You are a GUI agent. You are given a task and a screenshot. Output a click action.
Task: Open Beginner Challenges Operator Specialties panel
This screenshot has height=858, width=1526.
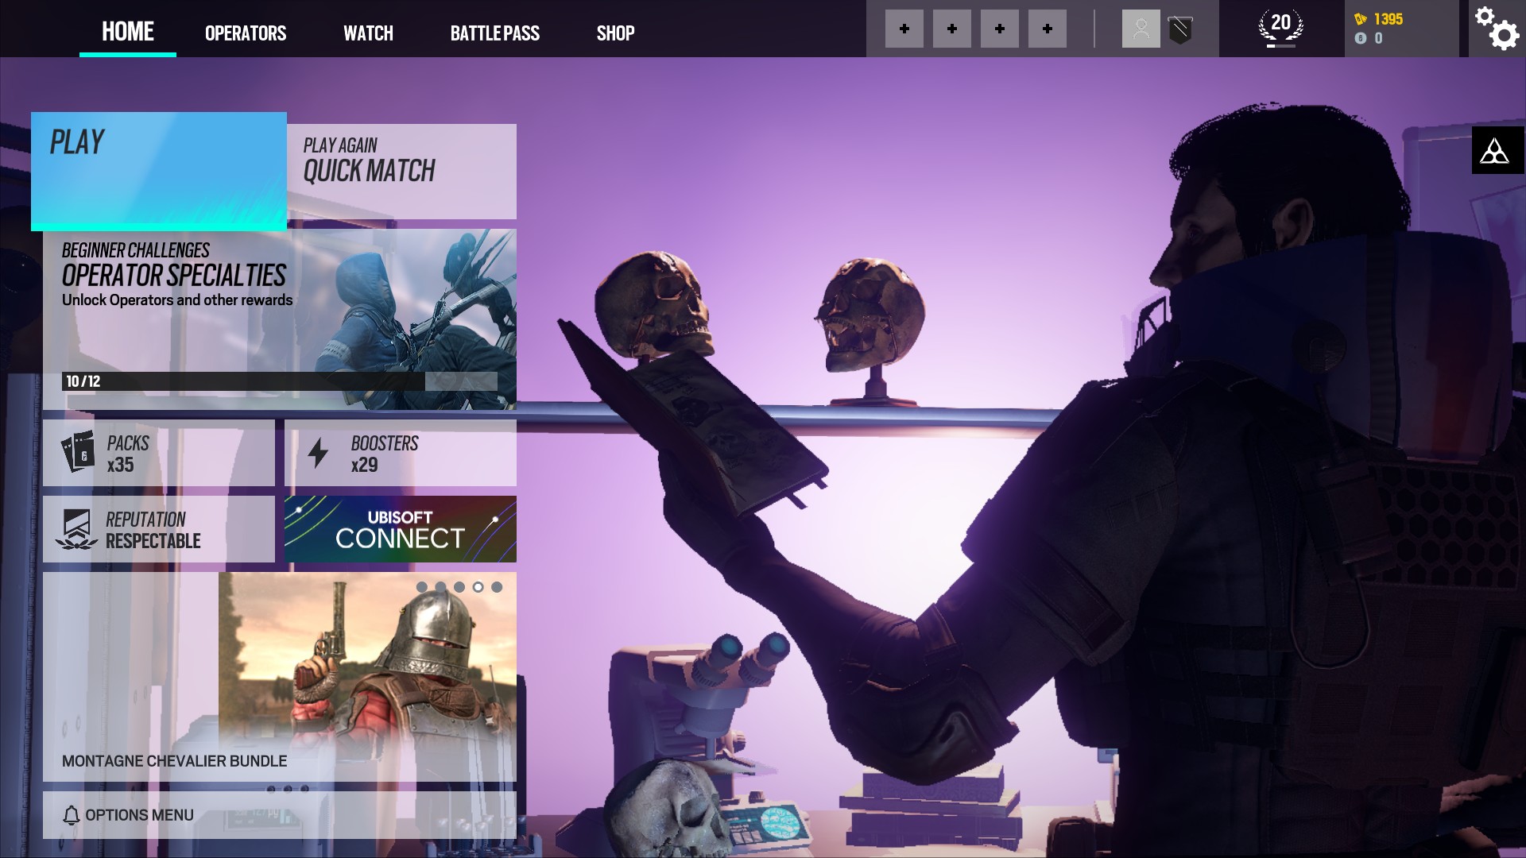point(280,319)
